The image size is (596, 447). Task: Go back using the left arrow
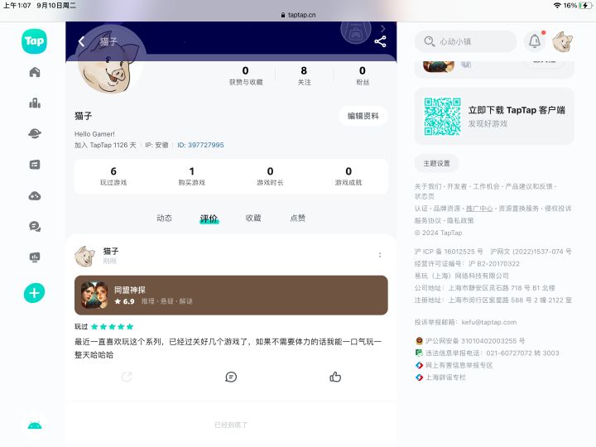pos(81,41)
